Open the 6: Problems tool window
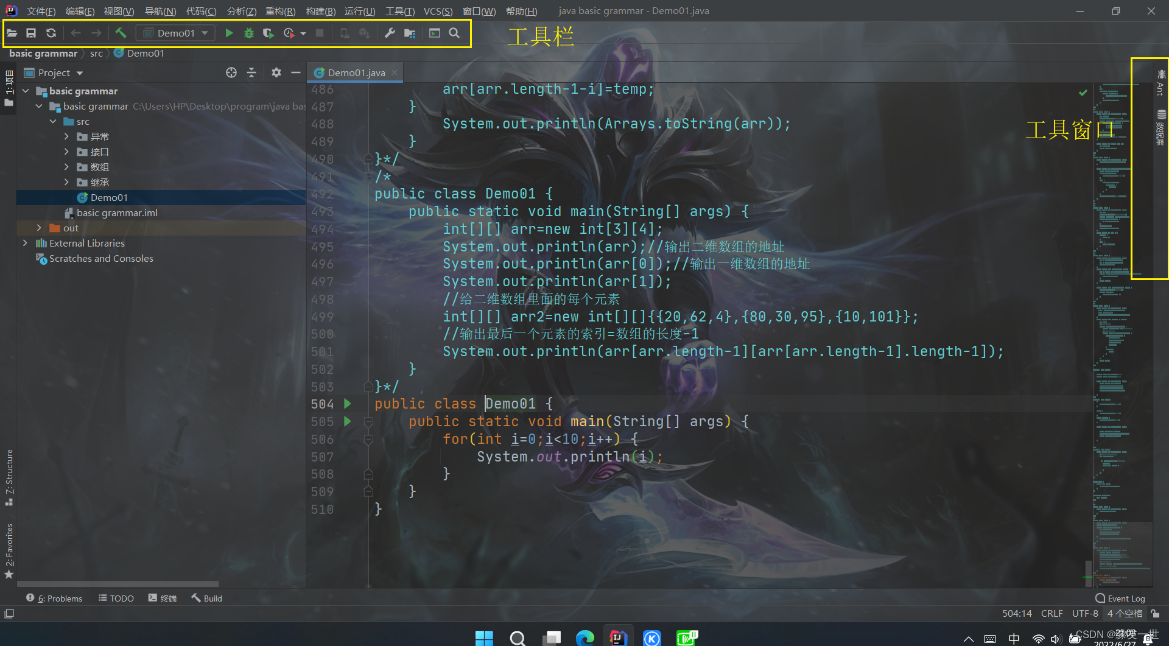1169x646 pixels. [54, 599]
